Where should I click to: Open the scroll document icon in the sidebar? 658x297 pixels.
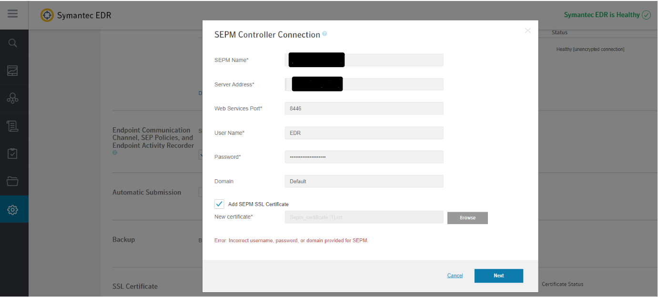(13, 126)
